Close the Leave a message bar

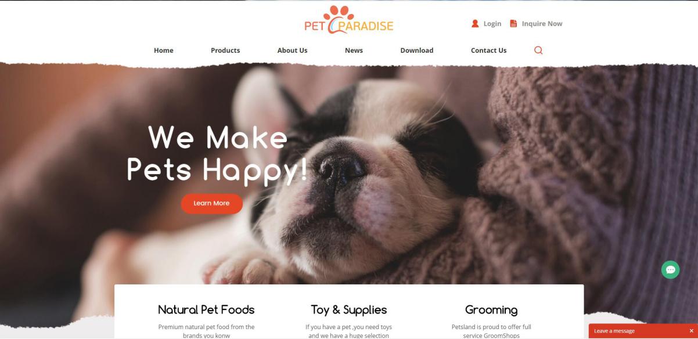point(691,331)
